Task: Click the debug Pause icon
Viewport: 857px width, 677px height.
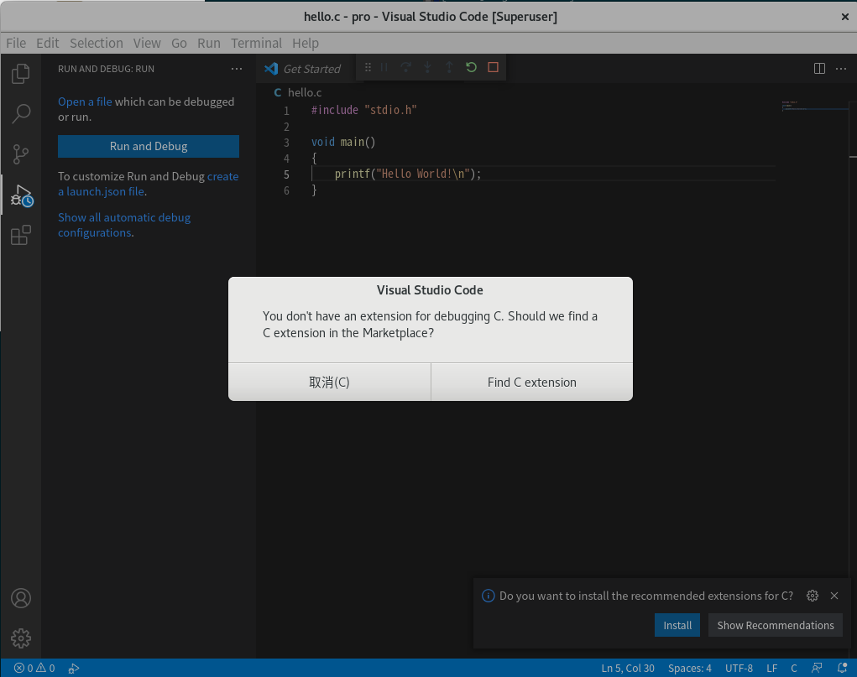Action: coord(384,67)
